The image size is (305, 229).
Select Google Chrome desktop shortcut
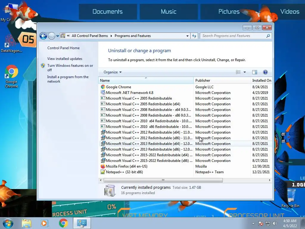[x=12, y=76]
